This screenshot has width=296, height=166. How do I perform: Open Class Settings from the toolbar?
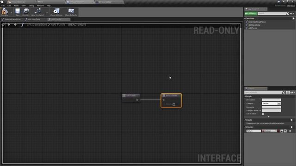tap(56, 12)
